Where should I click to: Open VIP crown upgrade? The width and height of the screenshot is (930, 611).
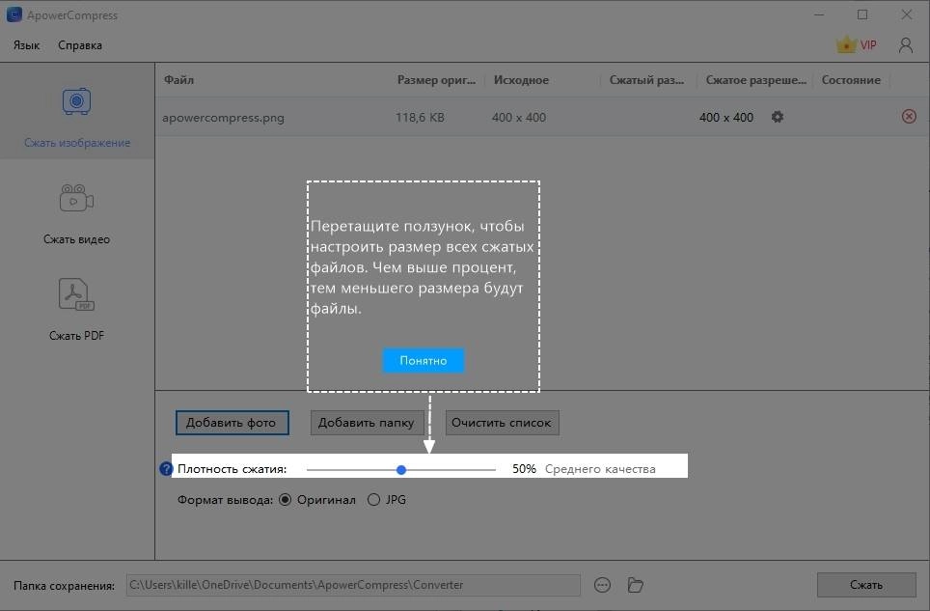point(856,45)
